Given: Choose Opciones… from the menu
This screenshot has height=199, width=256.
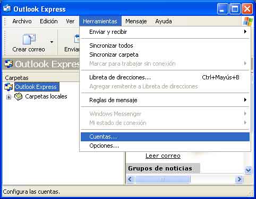Looking at the screenshot, I should click(165, 146).
